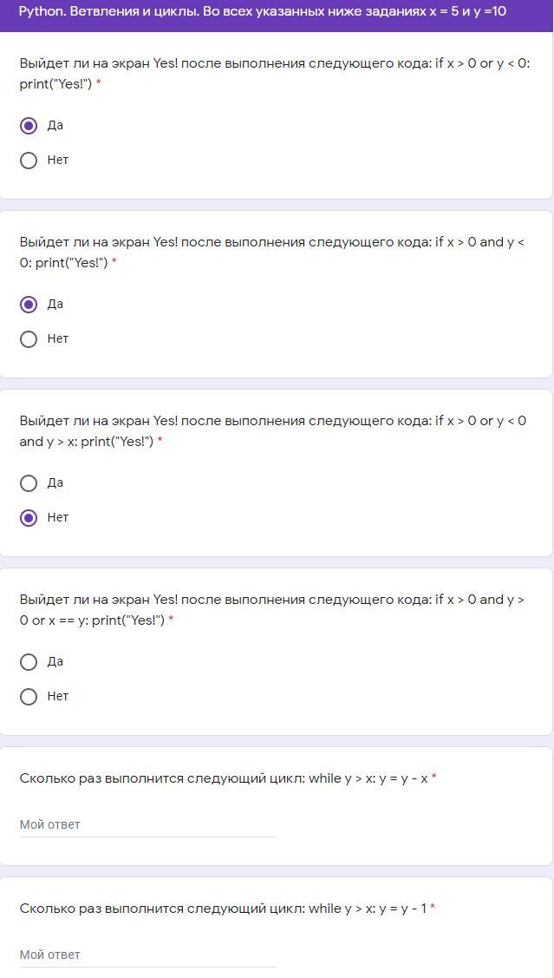This screenshot has height=978, width=554.
Task: Focus answer field for 'y = y - 1' loop
Action: (147, 955)
